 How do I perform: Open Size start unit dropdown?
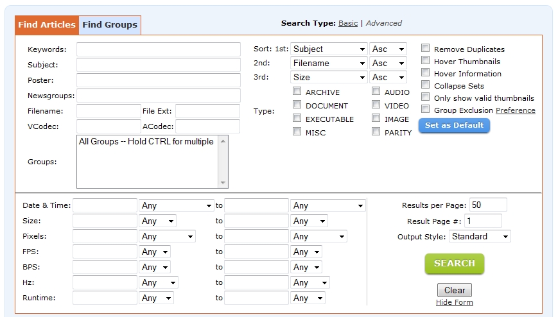(x=158, y=221)
